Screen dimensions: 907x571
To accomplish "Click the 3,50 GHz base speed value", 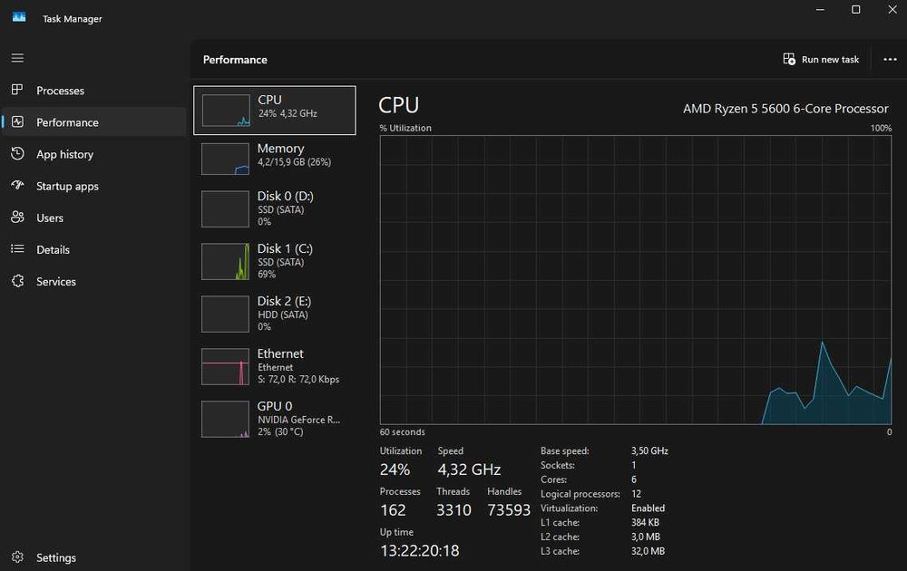I will pyautogui.click(x=649, y=450).
